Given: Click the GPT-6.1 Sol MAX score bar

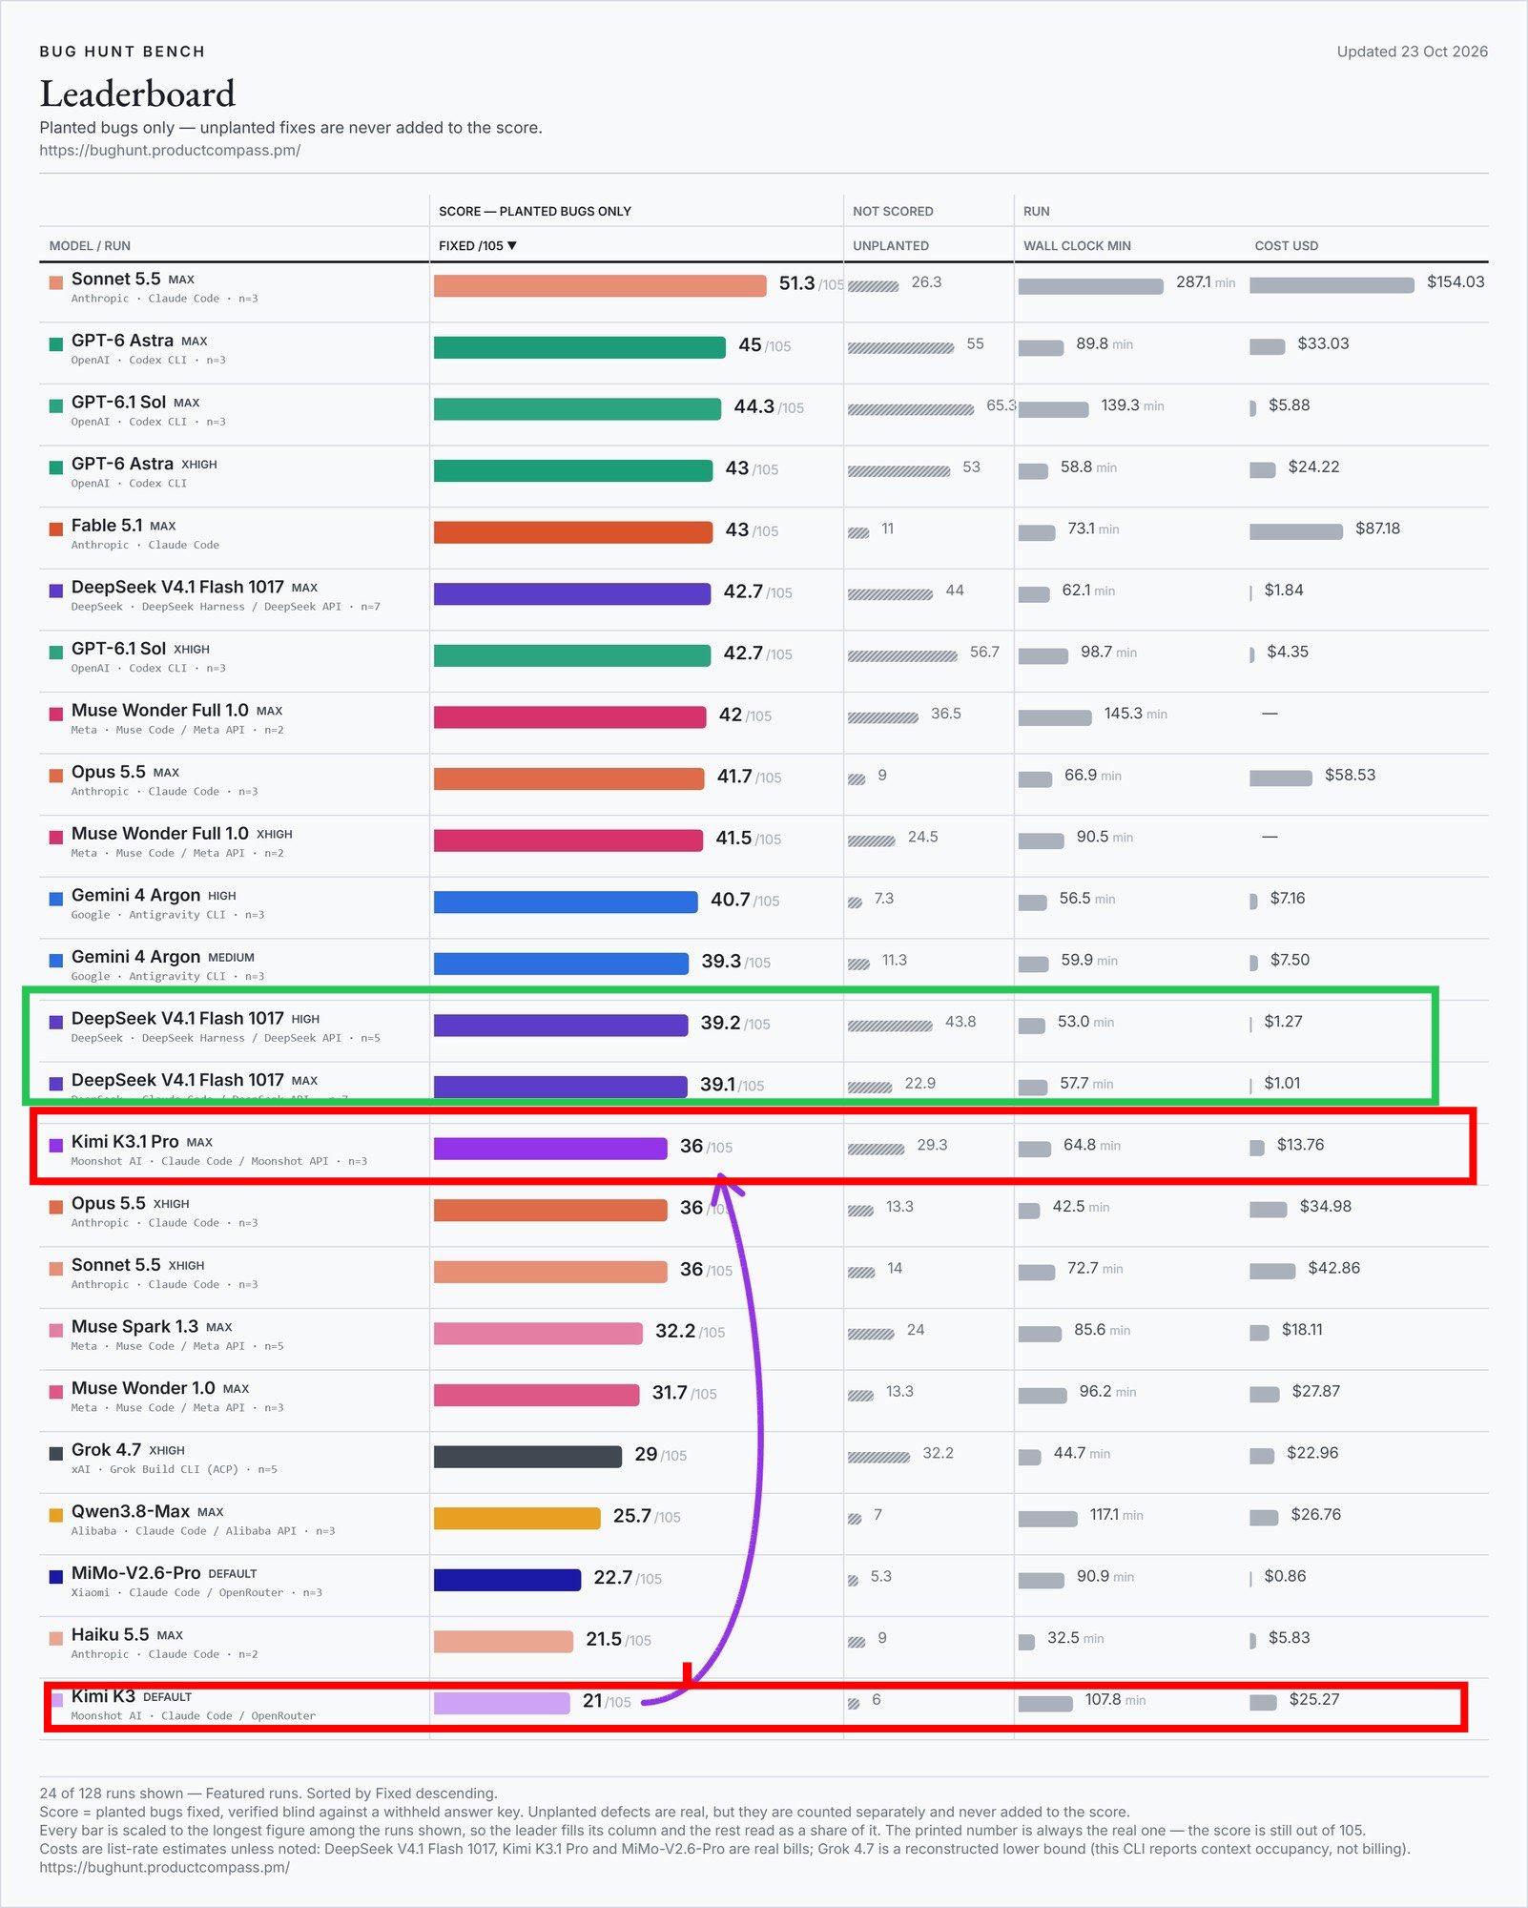Looking at the screenshot, I should (577, 409).
